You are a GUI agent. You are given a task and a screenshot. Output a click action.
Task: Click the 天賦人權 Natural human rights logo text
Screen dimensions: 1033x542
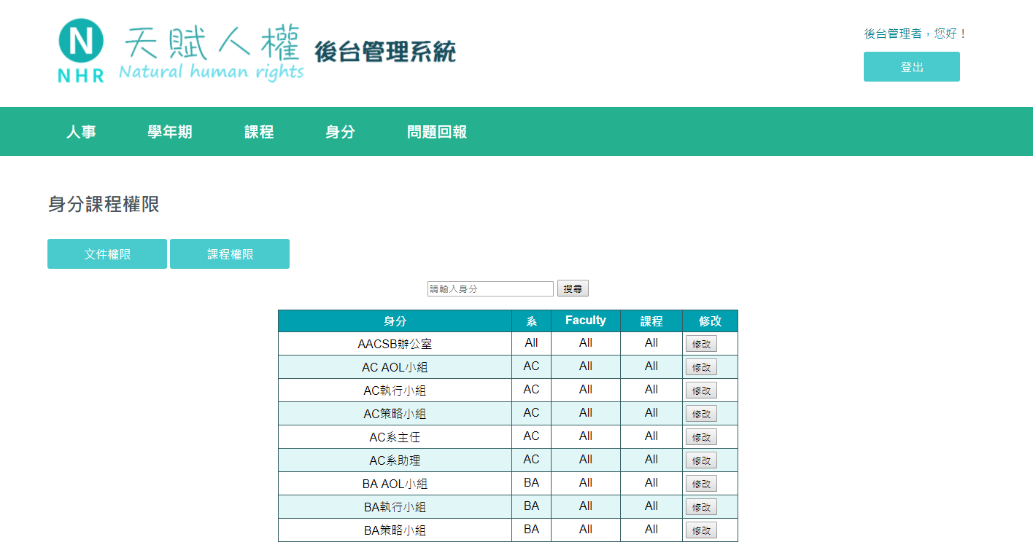tap(212, 52)
